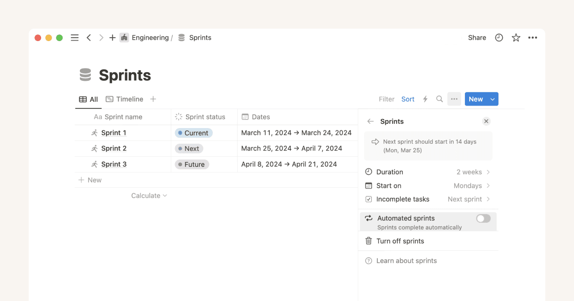This screenshot has height=301, width=574.
Task: Click New to add a sprint row
Action: pos(91,180)
